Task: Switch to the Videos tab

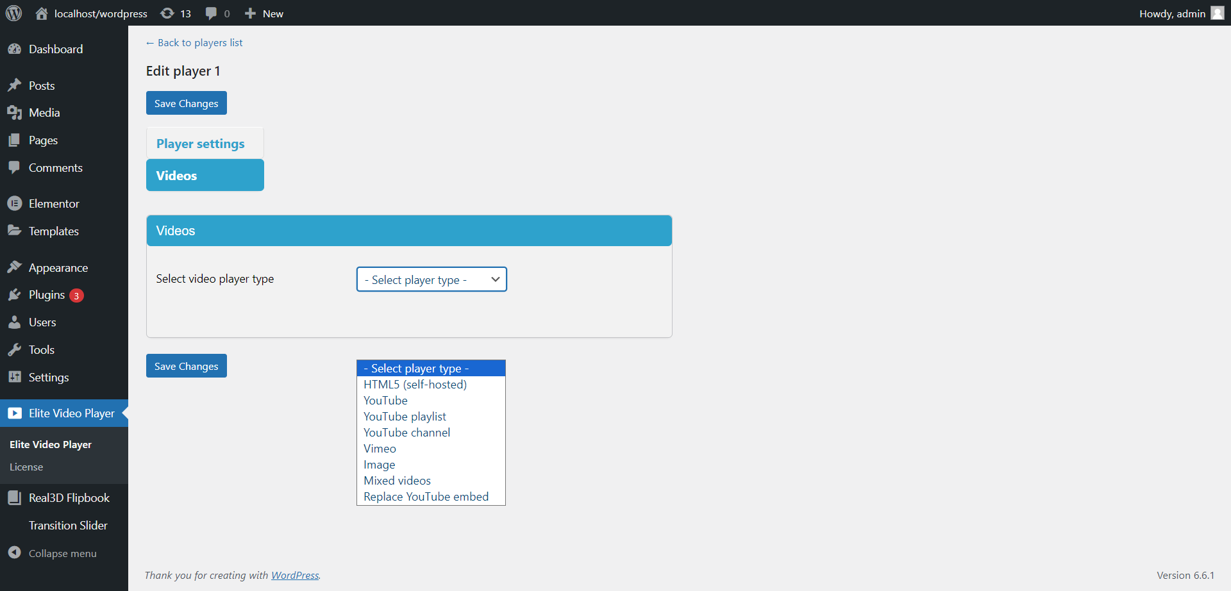Action: tap(205, 175)
